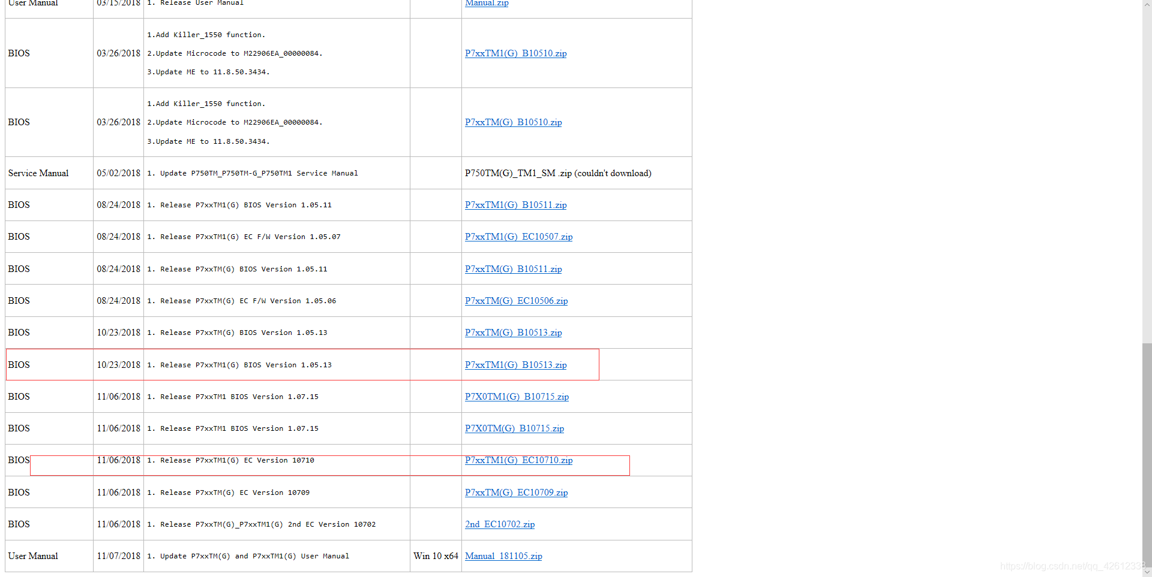Screen dimensions: 1152x577
Task: Click "Update Microcode" line in P7xxTM(G)_B10510.zip row
Action: [235, 122]
